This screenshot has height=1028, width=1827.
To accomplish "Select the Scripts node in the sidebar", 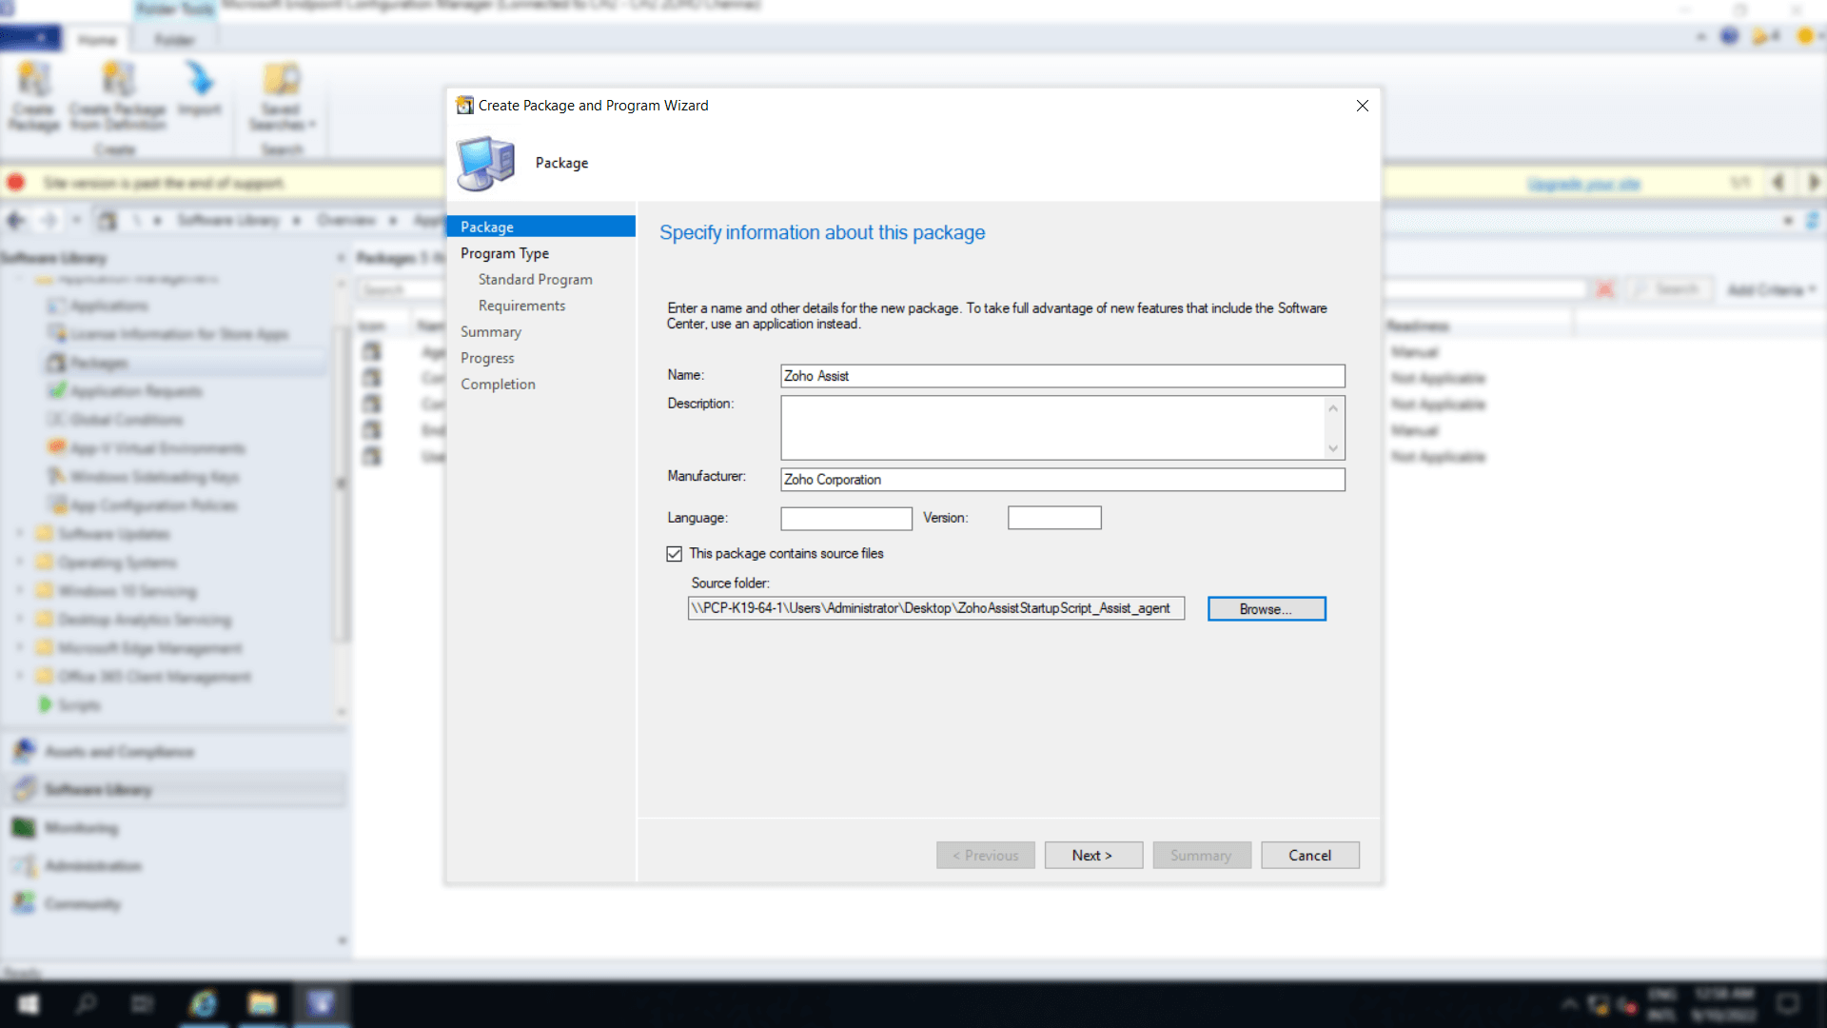I will pos(76,704).
